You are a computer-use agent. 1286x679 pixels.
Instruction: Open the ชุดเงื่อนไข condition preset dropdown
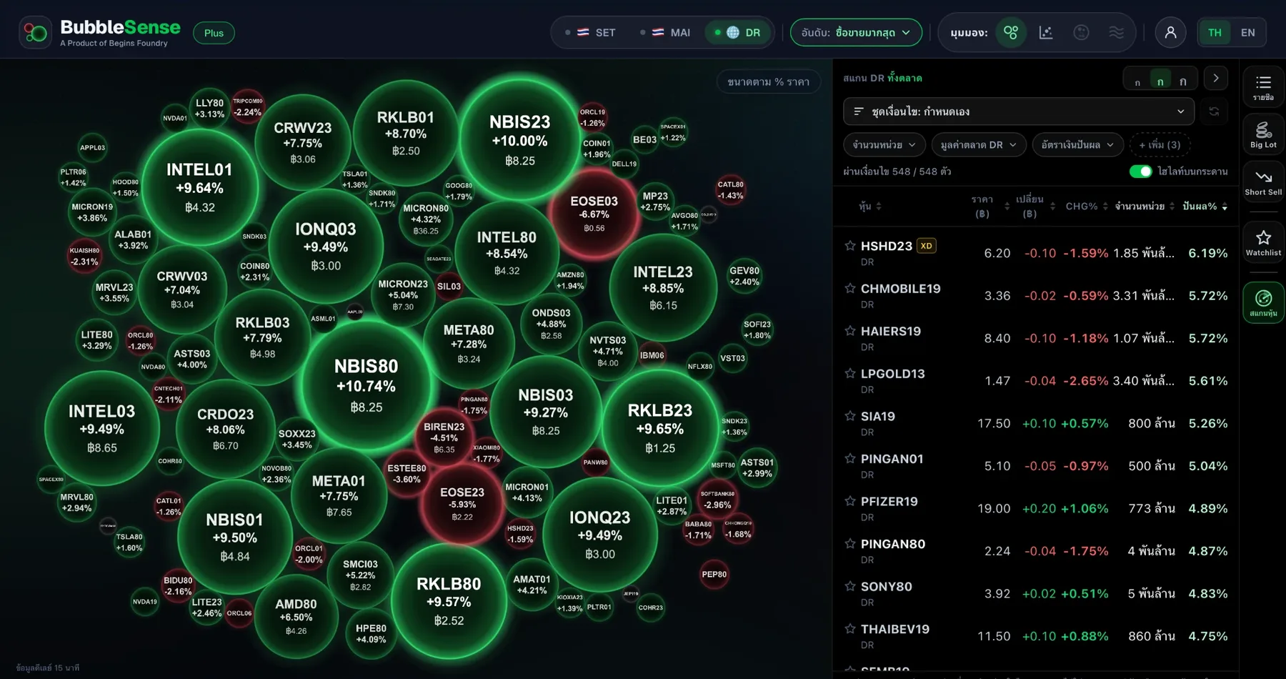click(x=1018, y=111)
